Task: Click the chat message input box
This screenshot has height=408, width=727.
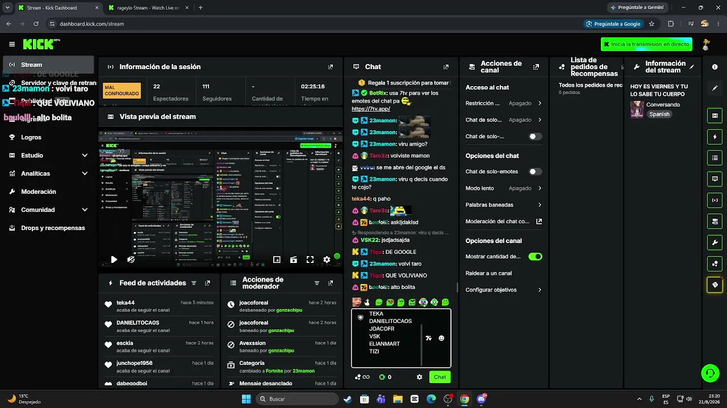Action: point(395,338)
